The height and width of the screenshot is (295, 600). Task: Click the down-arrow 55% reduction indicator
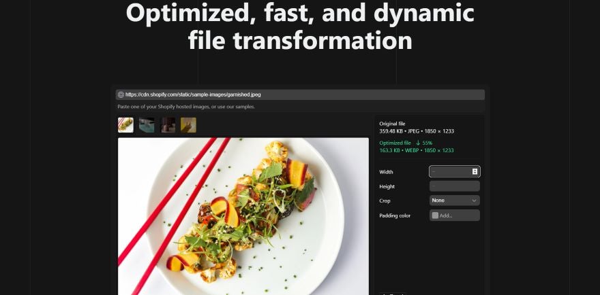pyautogui.click(x=424, y=143)
